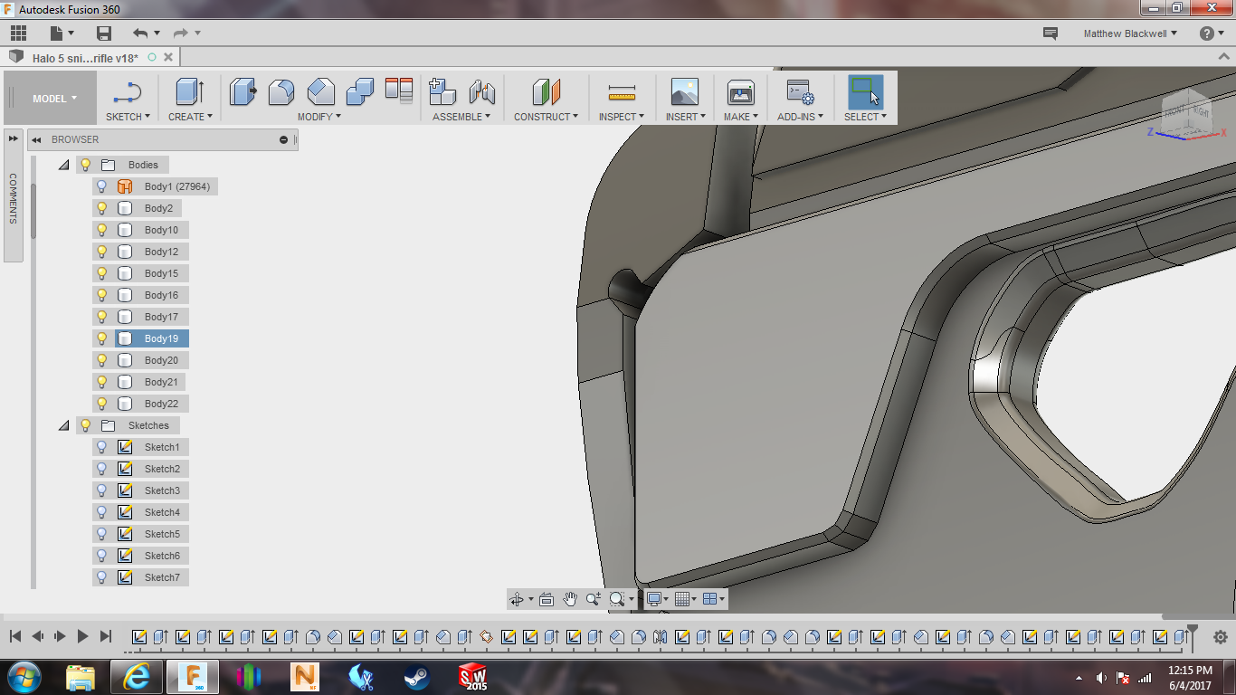This screenshot has height=695, width=1236.
Task: Close the Halo 5 sniper rifle document tab
Action: (x=168, y=57)
